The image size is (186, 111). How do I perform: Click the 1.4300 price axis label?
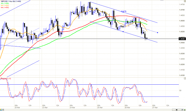[182, 54]
